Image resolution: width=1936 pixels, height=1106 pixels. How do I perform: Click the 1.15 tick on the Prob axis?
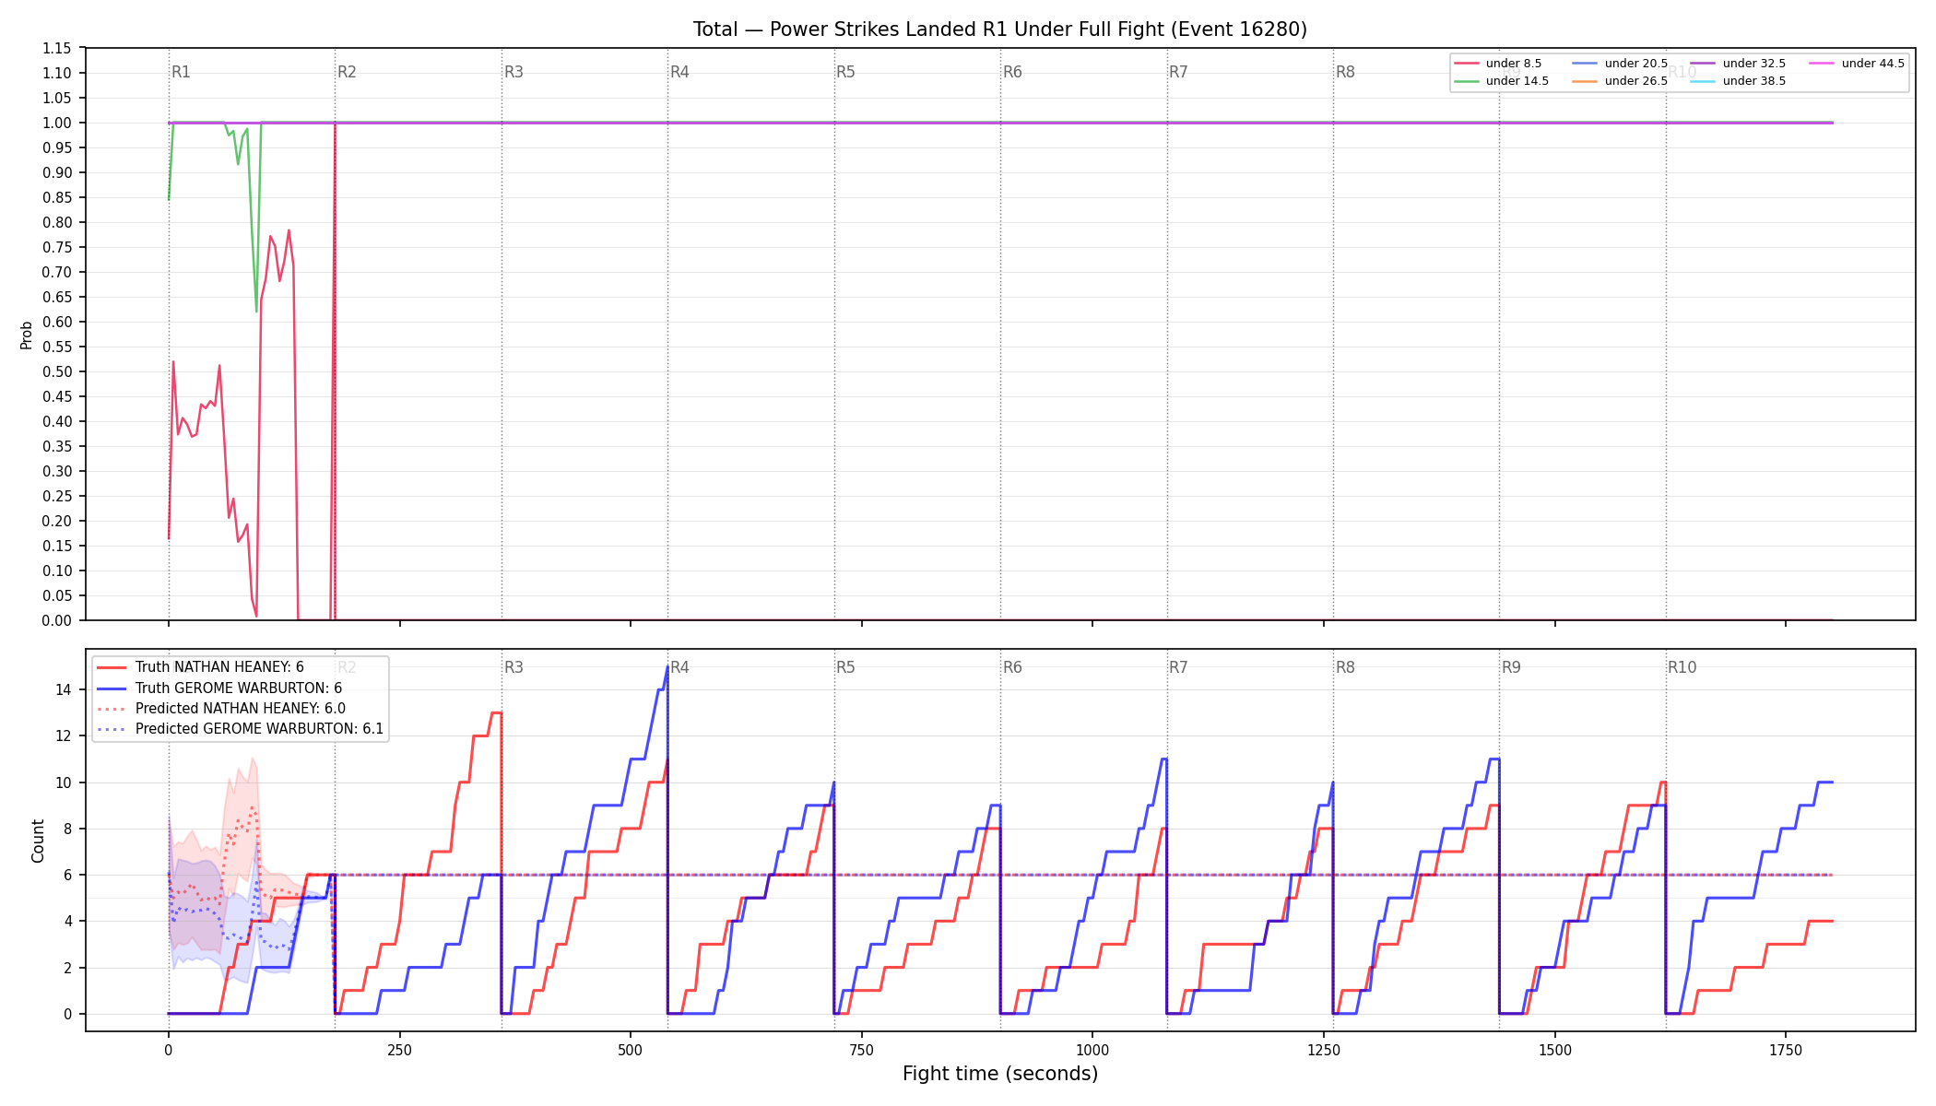tap(57, 48)
